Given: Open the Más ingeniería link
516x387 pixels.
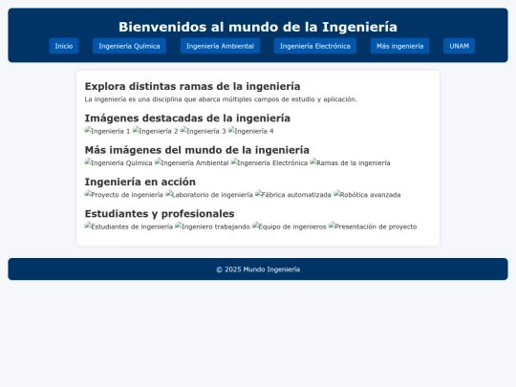Looking at the screenshot, I should point(399,46).
